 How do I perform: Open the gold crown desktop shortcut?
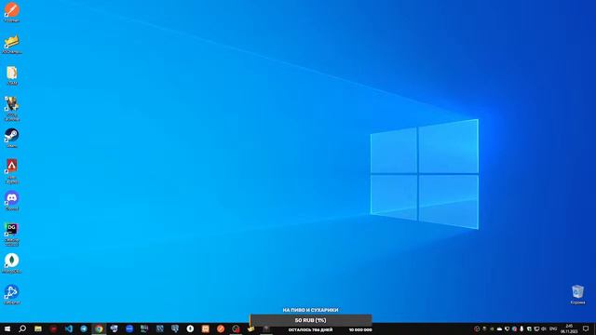12,44
